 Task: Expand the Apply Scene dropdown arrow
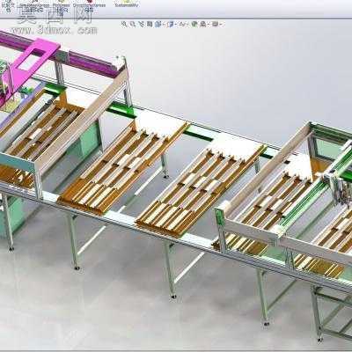[x=209, y=25]
